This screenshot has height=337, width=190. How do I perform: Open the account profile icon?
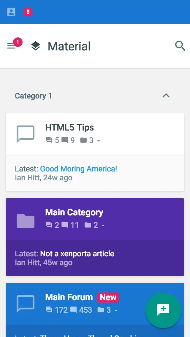[11, 12]
